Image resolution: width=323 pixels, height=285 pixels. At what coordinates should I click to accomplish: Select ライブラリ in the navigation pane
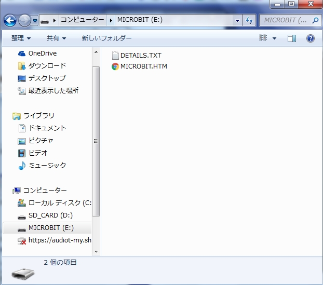pos(39,116)
